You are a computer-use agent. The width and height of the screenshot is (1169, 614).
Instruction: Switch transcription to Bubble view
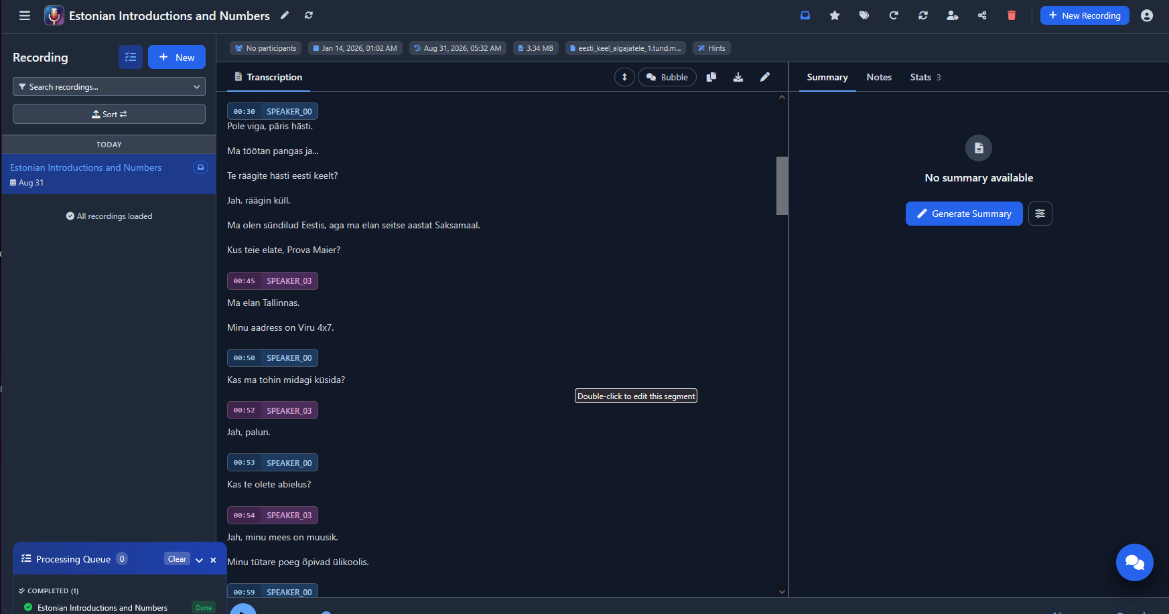coord(667,77)
